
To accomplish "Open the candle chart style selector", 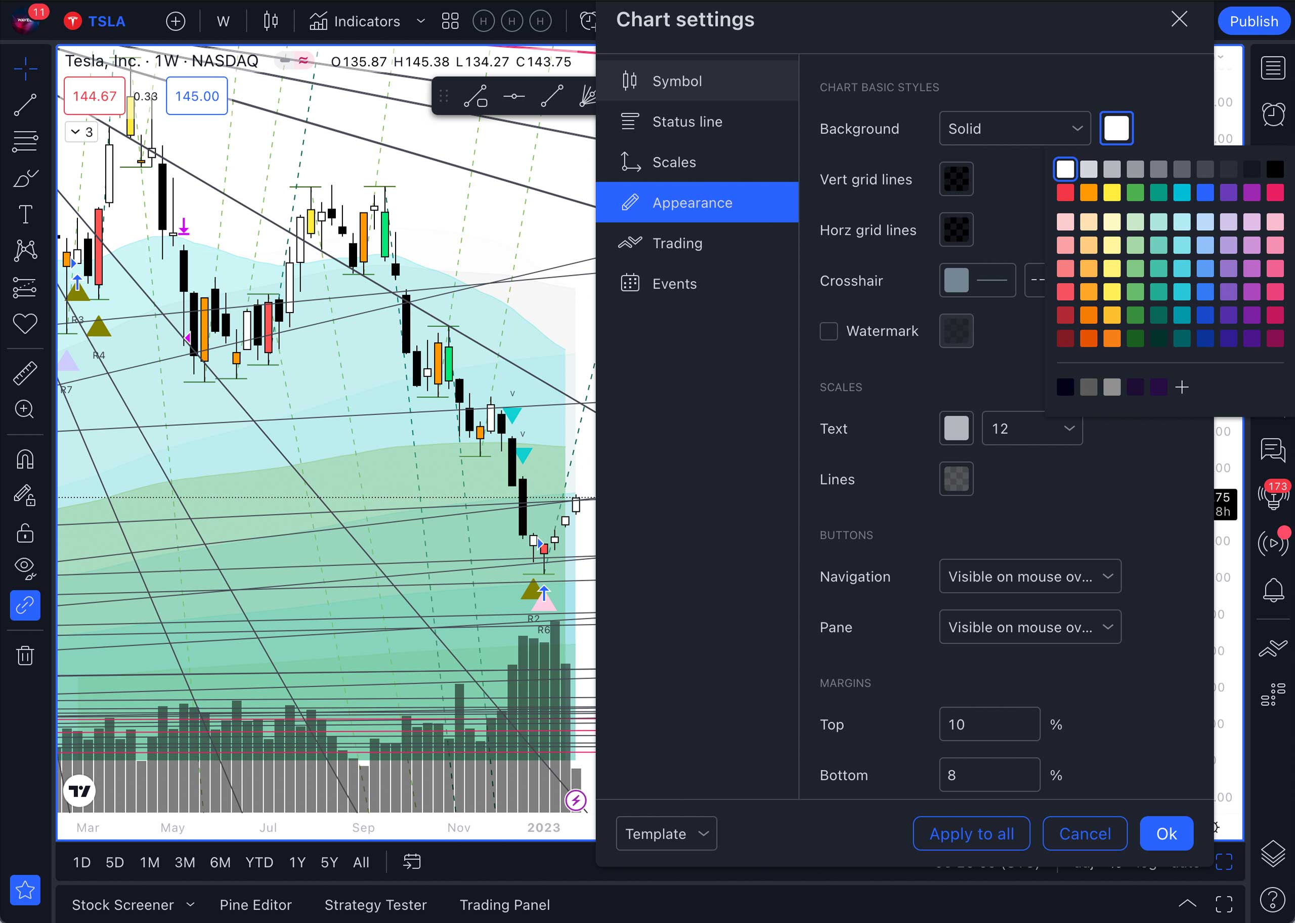I will point(271,22).
